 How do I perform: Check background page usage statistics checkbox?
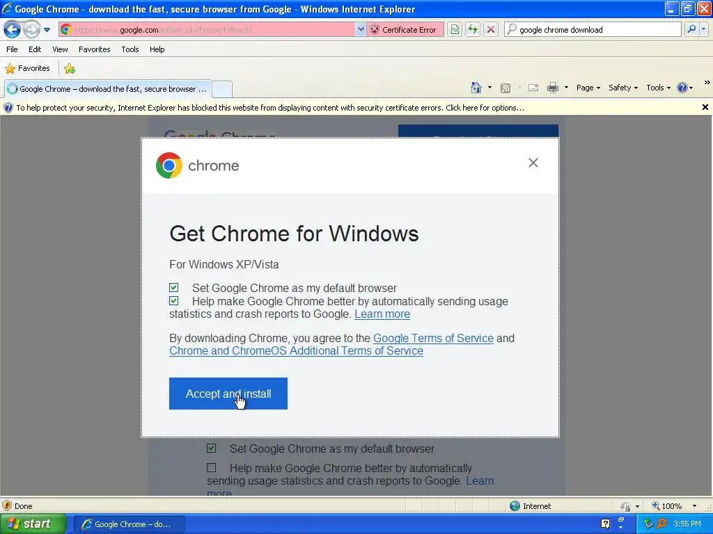coord(212,467)
